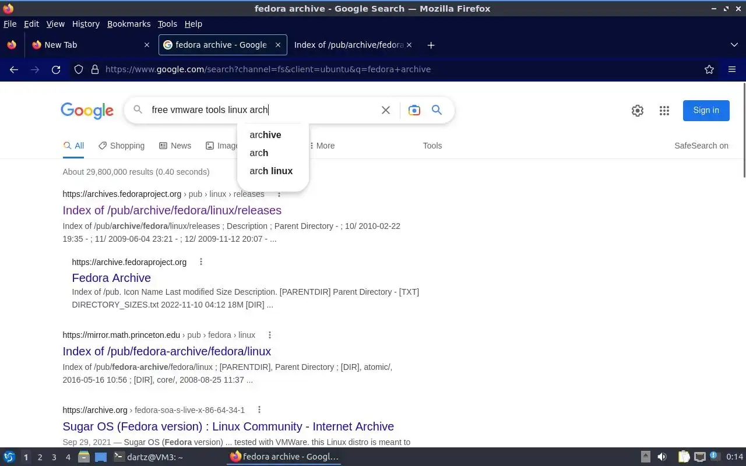The width and height of the screenshot is (746, 466).
Task: Open the Fedora Archive result link
Action: 111,278
